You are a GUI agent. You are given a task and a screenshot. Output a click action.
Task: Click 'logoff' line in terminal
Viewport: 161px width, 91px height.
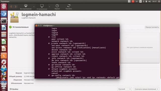[x=55, y=35]
